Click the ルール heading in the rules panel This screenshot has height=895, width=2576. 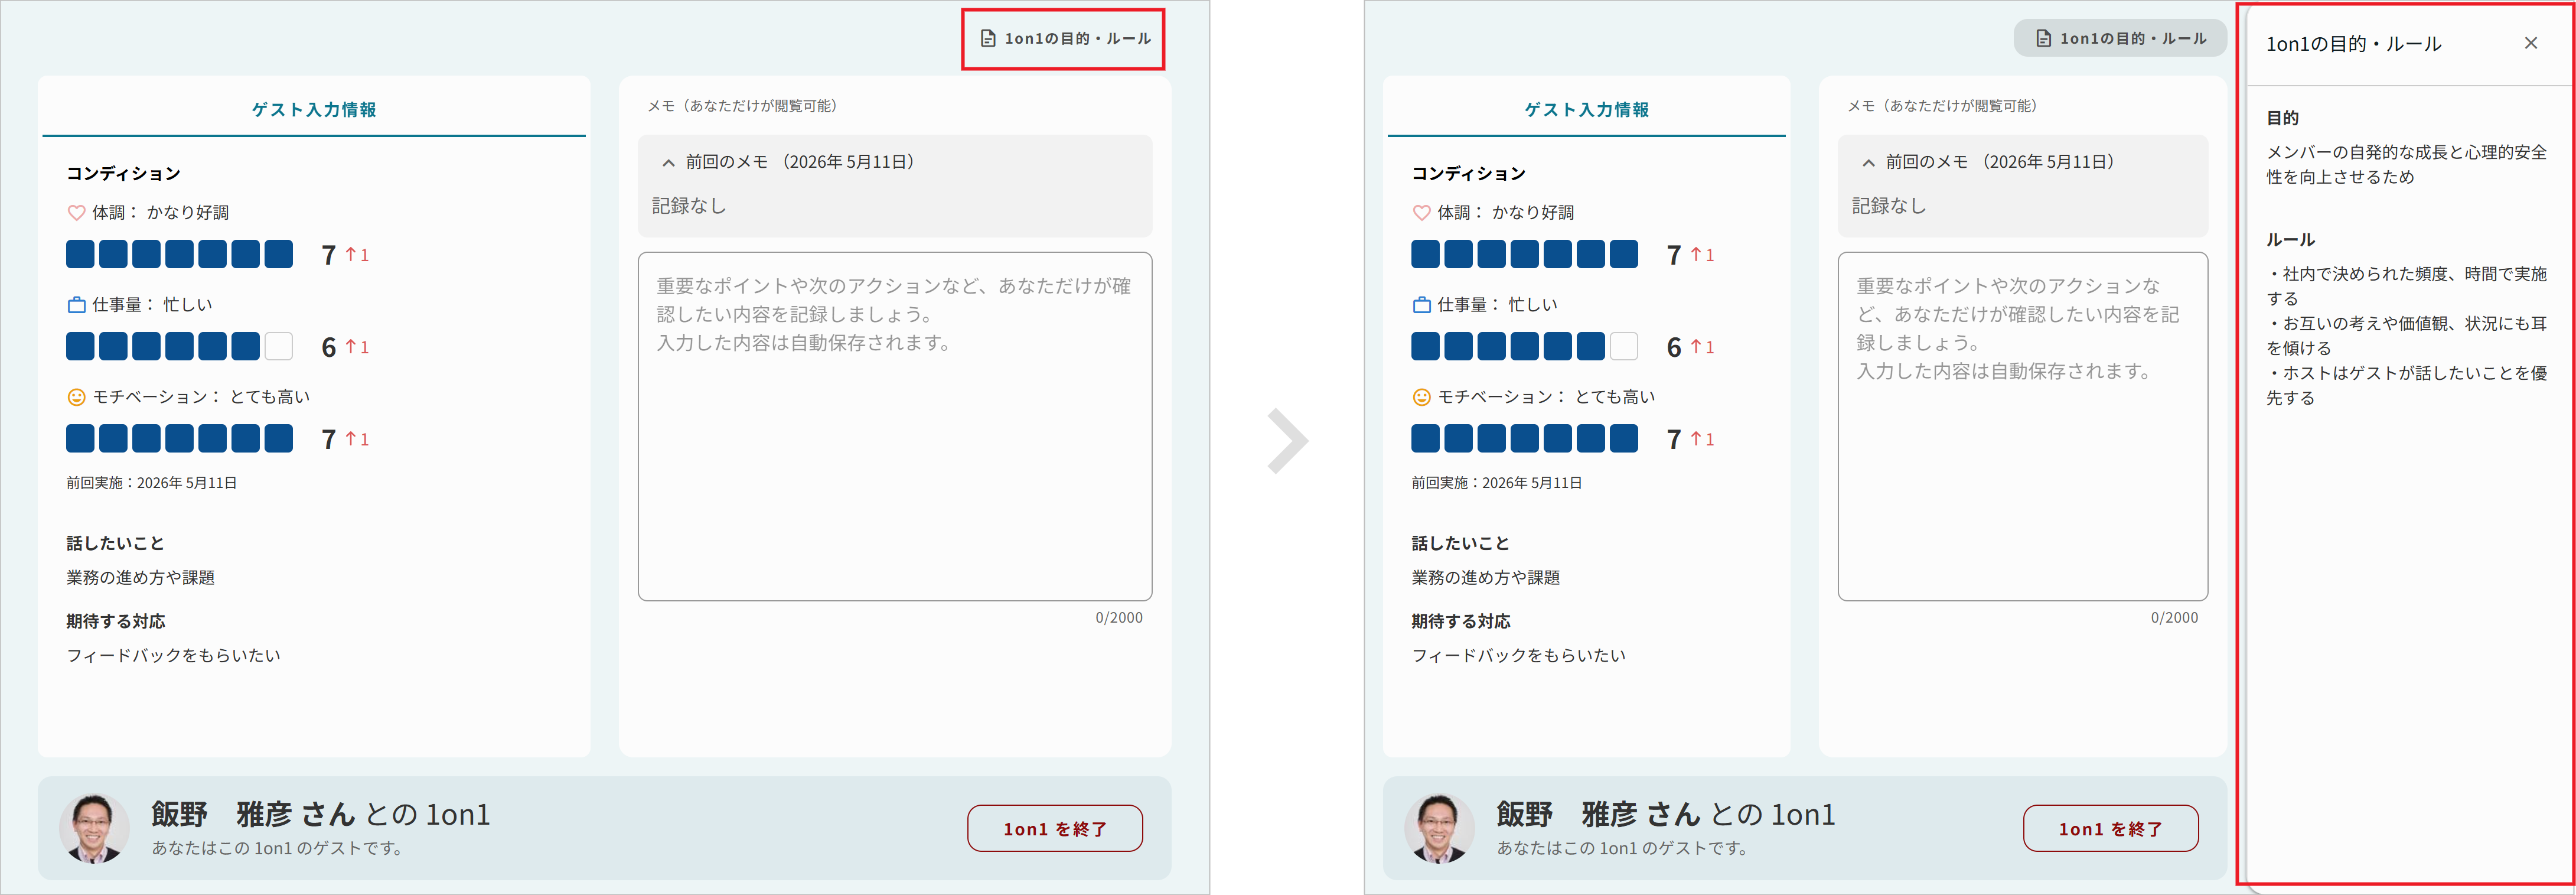point(2290,240)
